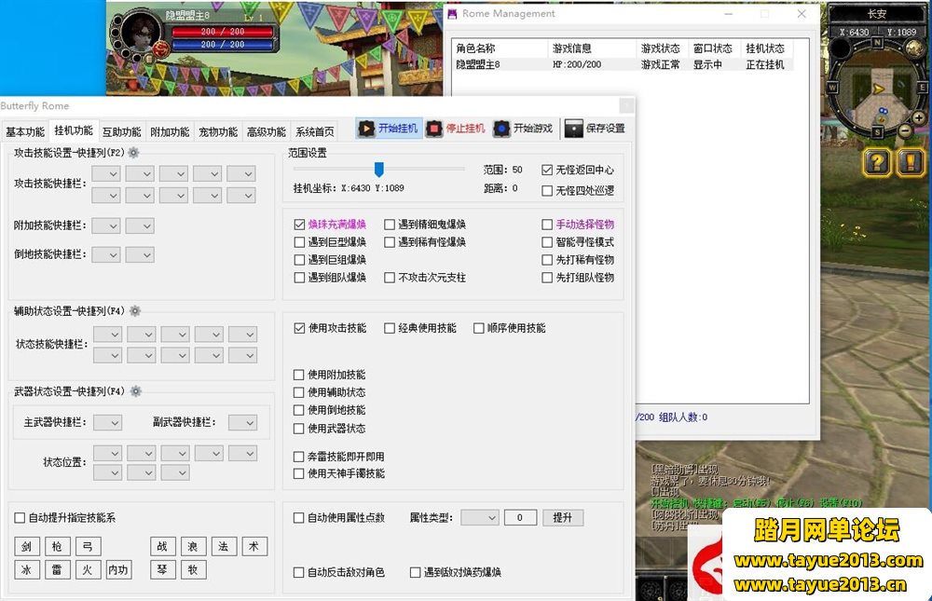932x601 pixels.
Task: Open first 状态位置 dropdown in top row
Action: point(107,454)
